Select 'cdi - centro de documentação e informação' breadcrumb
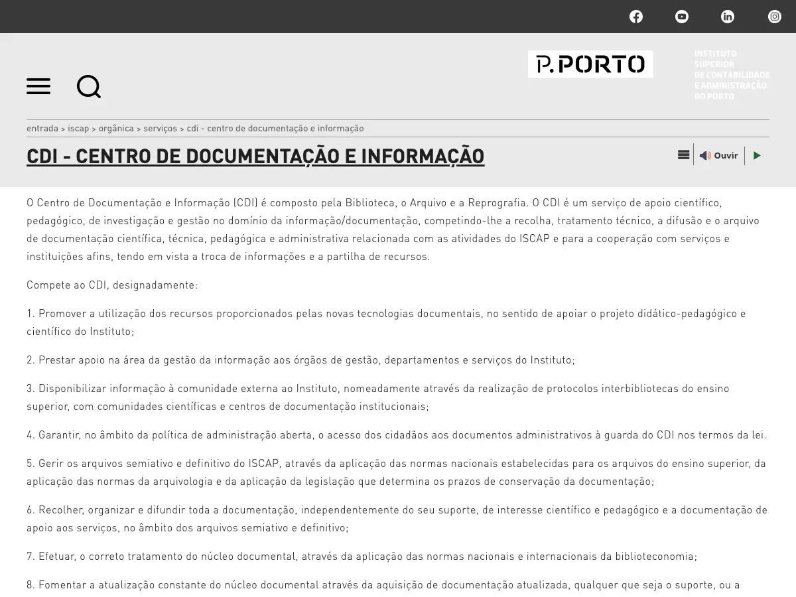Image resolution: width=796 pixels, height=597 pixels. [275, 129]
